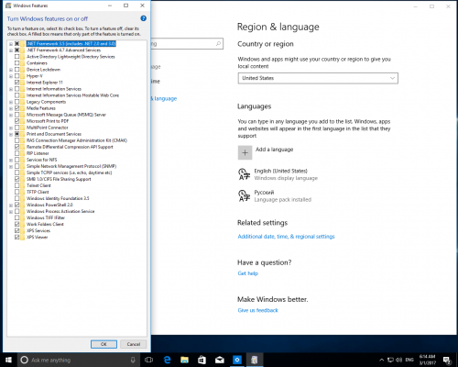Click the XPS Viewer folder icon
This screenshot has height=367, width=458.
[x=23, y=237]
